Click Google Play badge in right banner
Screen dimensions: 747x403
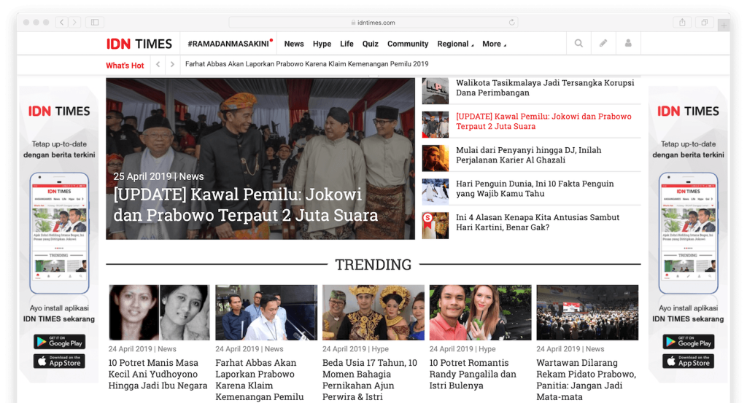coord(688,342)
